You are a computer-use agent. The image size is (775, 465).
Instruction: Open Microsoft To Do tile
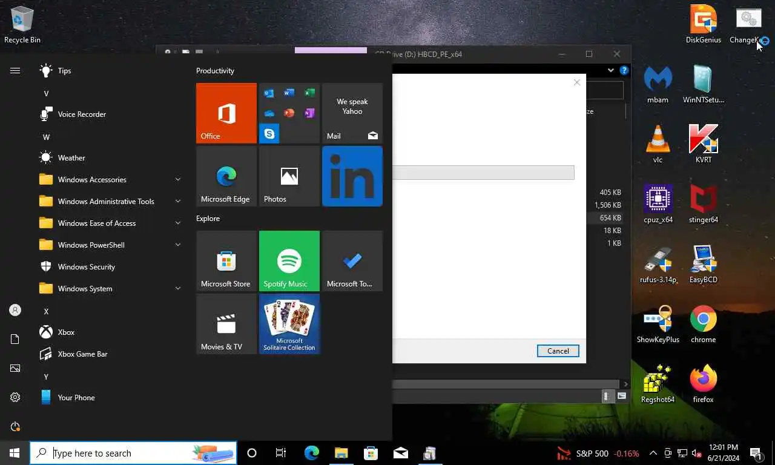pyautogui.click(x=352, y=261)
